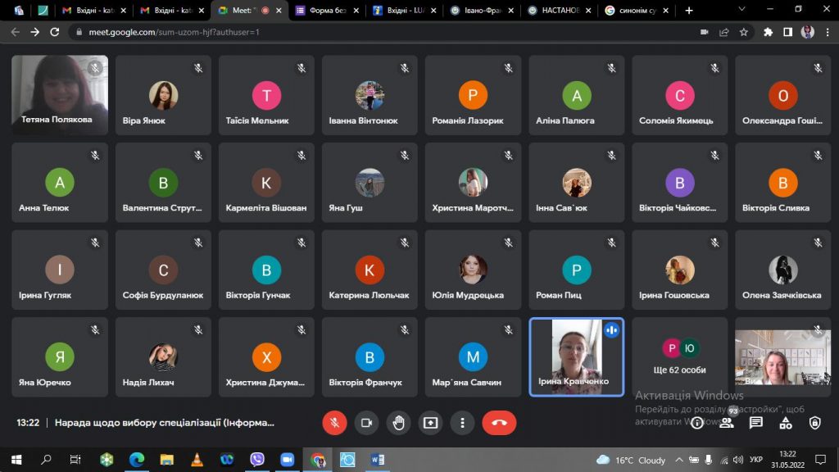
Task: Bookmark this page with the star icon
Action: 744,32
